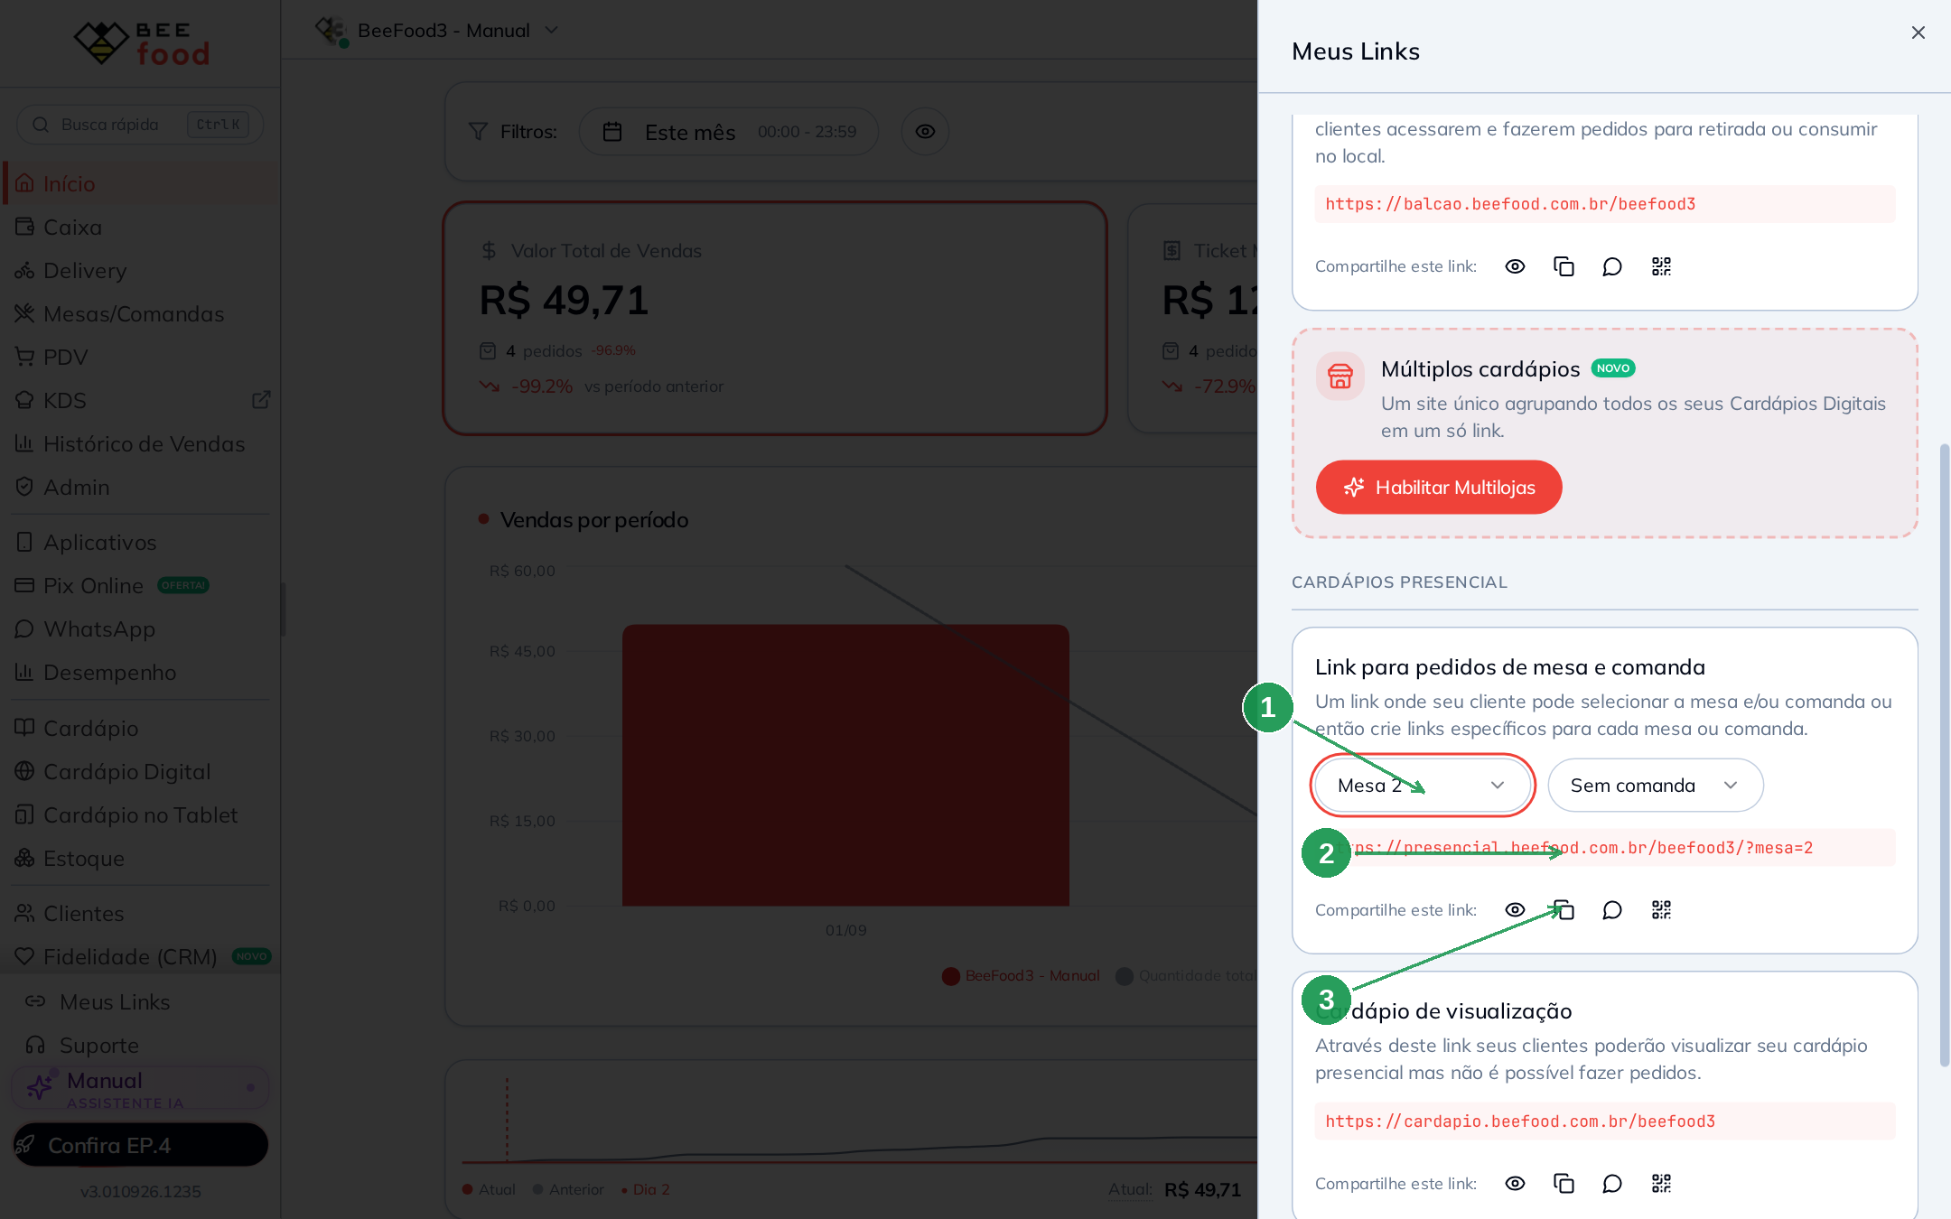
Task: Open KDS external link icon
Action: coord(261,400)
